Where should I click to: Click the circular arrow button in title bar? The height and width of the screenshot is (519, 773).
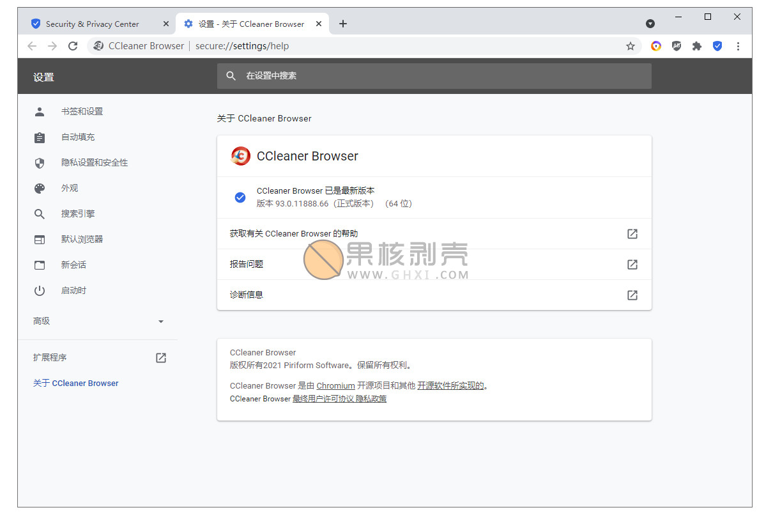coord(650,23)
